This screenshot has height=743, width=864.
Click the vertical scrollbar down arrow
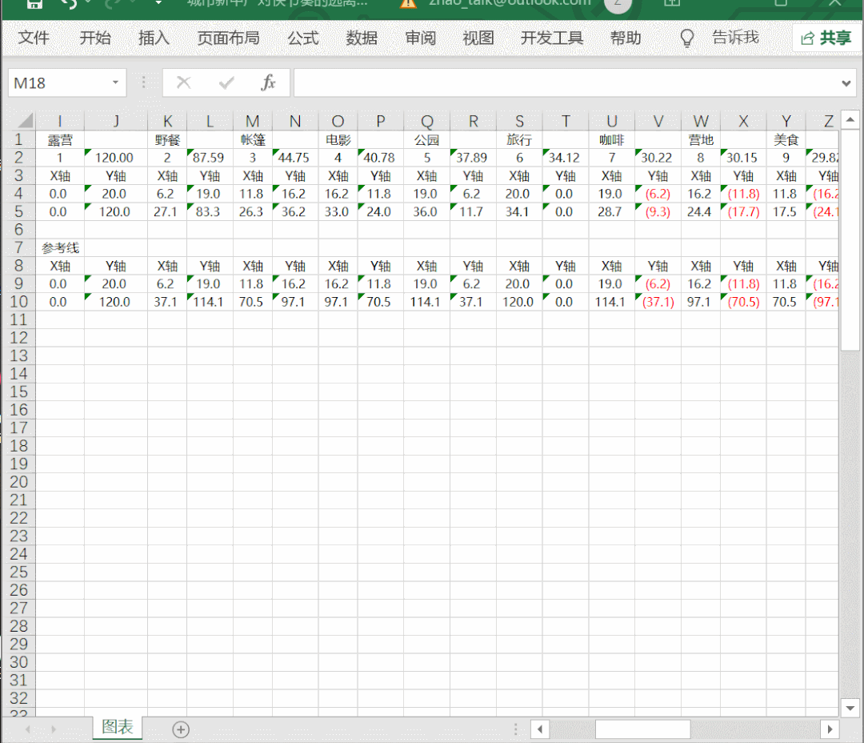click(x=850, y=708)
